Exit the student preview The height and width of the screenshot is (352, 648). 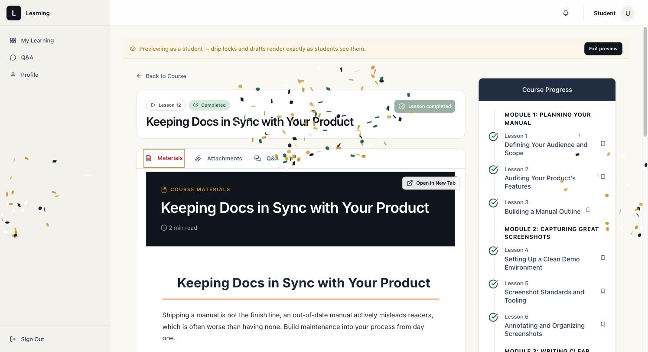pos(603,49)
